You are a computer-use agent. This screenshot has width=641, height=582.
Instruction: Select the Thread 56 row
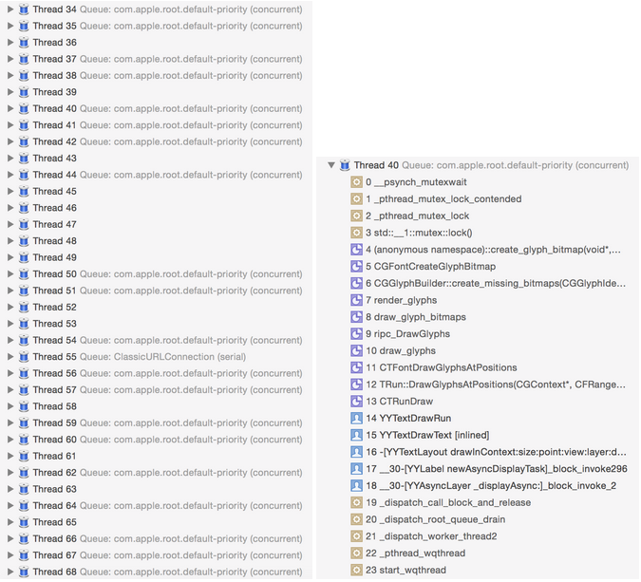[156, 373]
